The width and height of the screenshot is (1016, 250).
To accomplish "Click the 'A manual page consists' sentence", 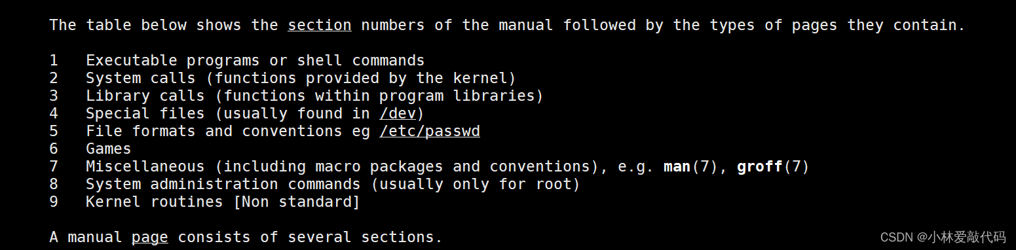I will (246, 237).
